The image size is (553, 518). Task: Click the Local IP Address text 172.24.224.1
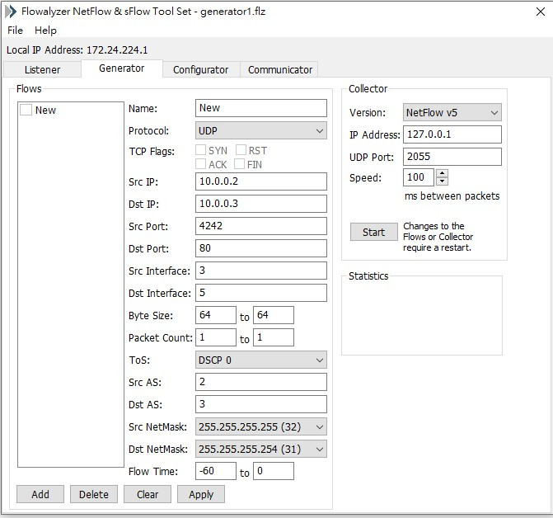tap(117, 49)
